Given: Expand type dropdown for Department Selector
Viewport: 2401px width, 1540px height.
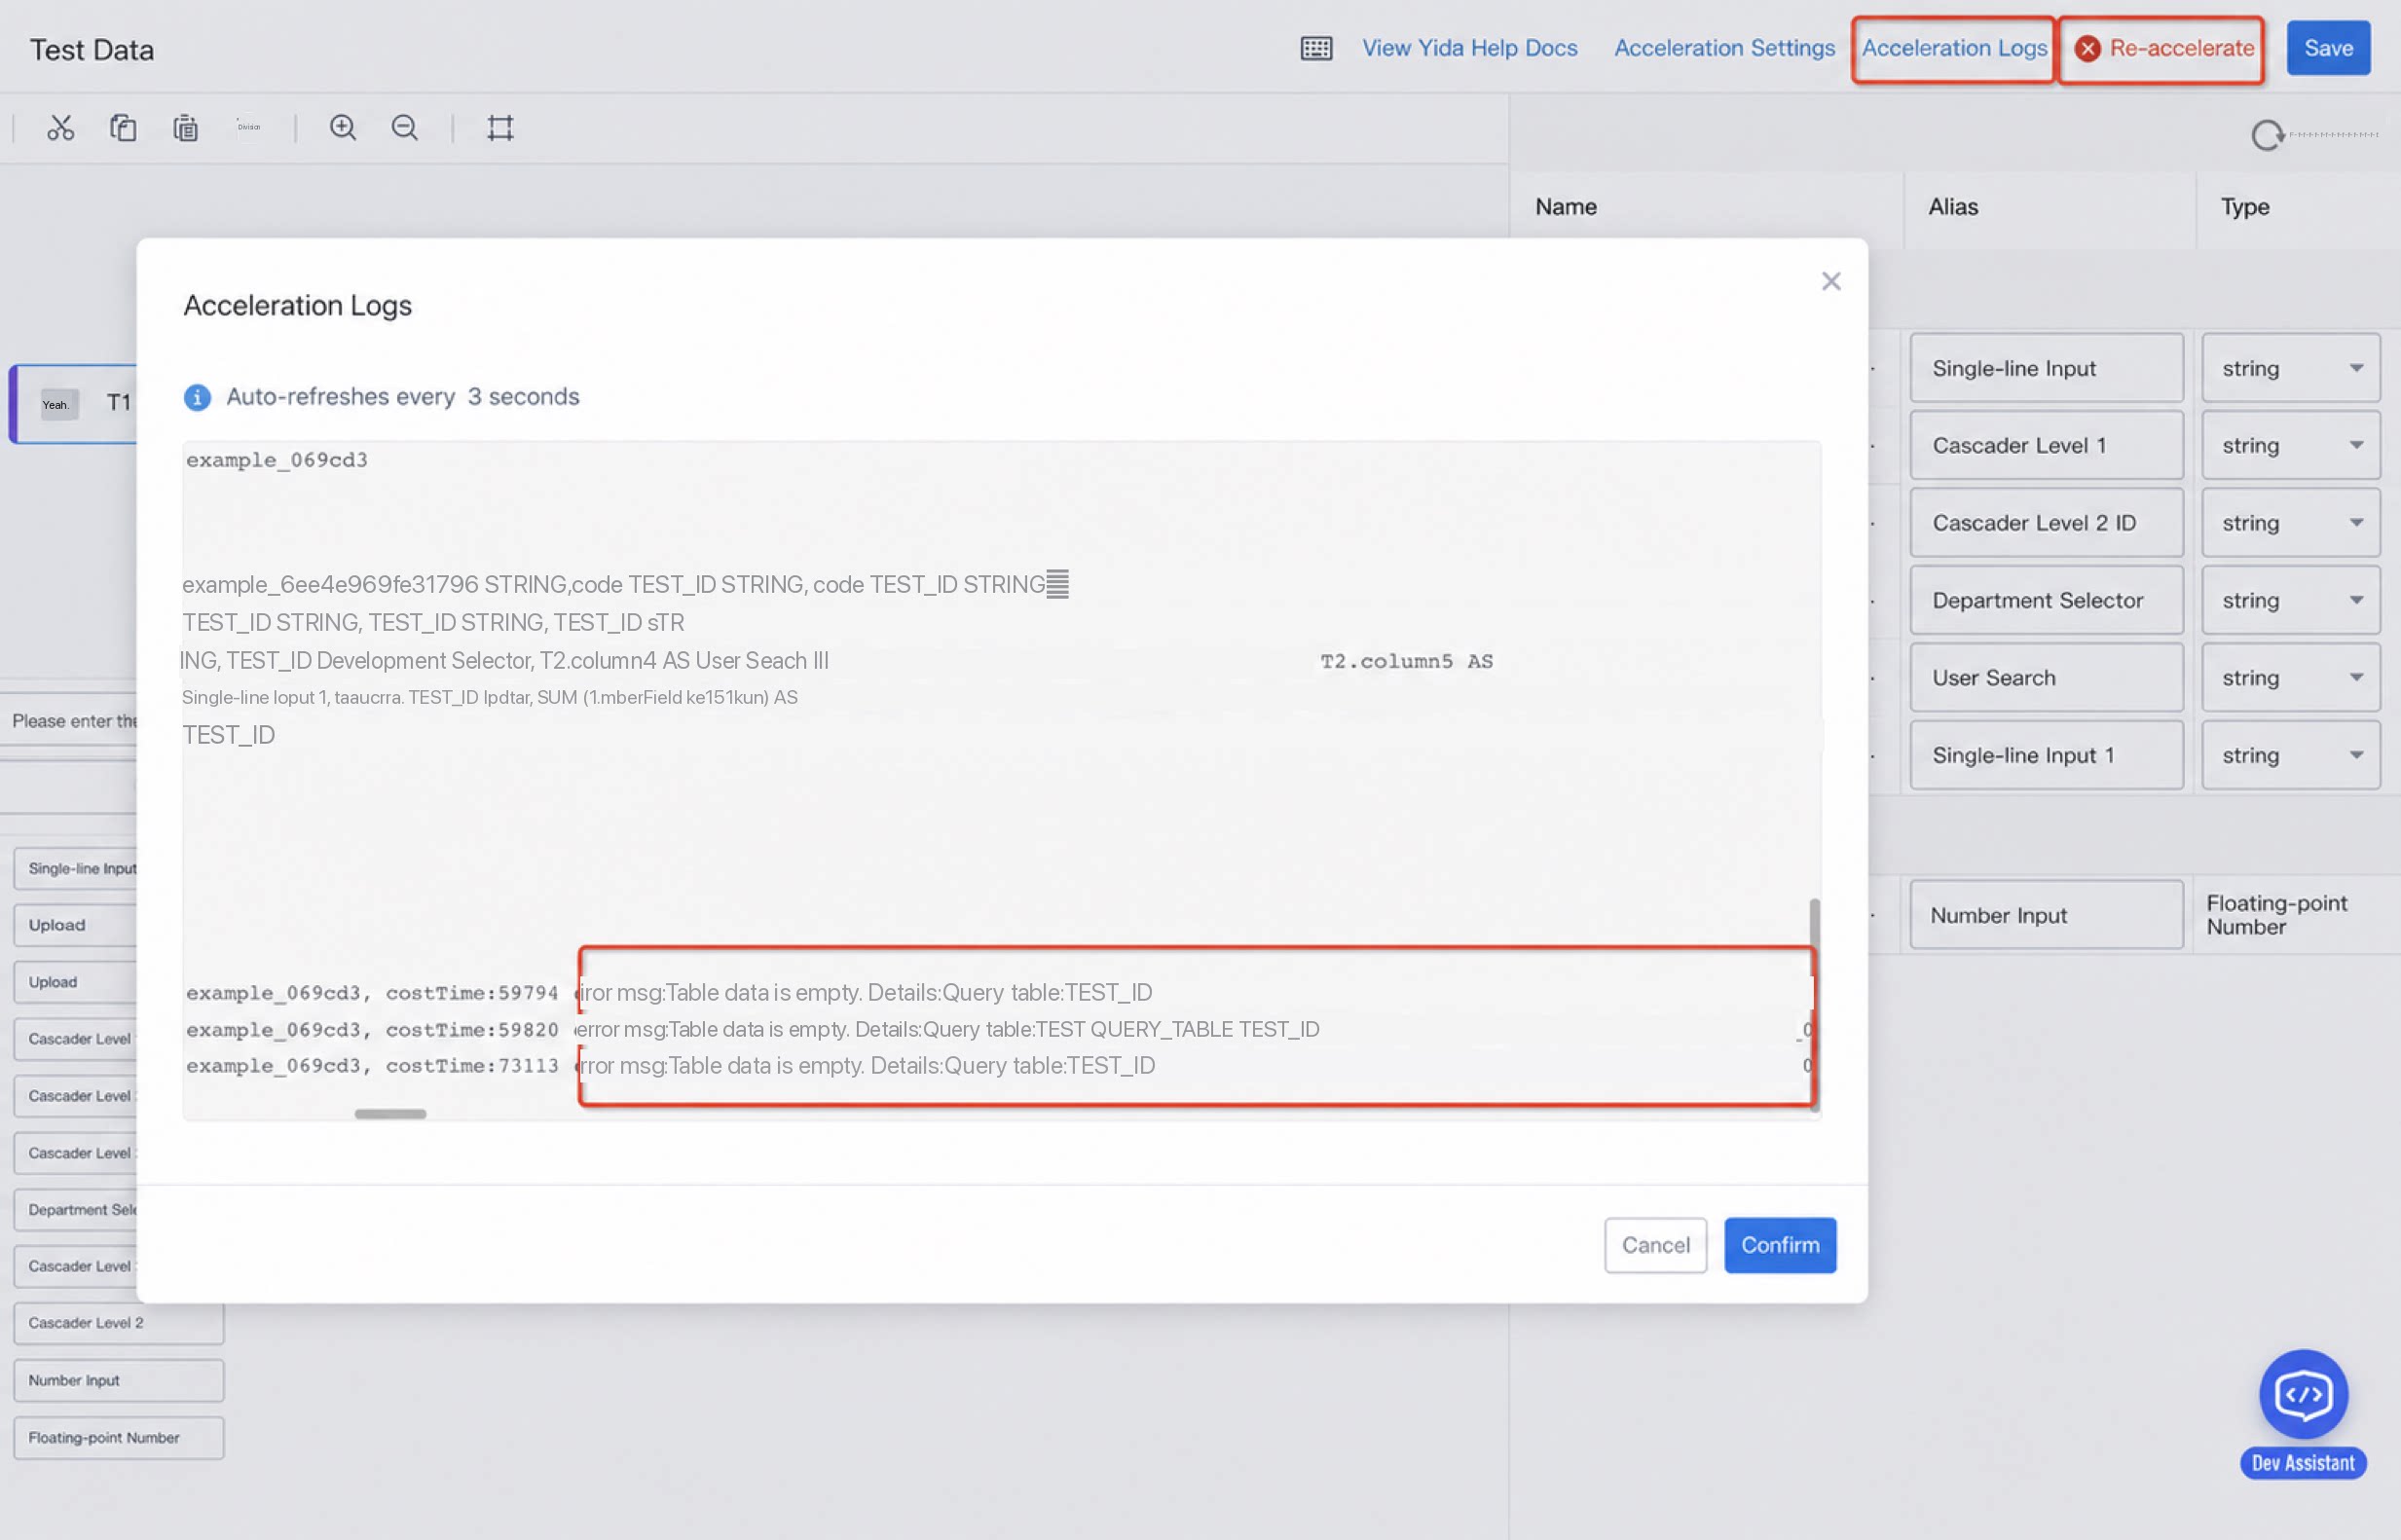Looking at the screenshot, I should point(2290,600).
